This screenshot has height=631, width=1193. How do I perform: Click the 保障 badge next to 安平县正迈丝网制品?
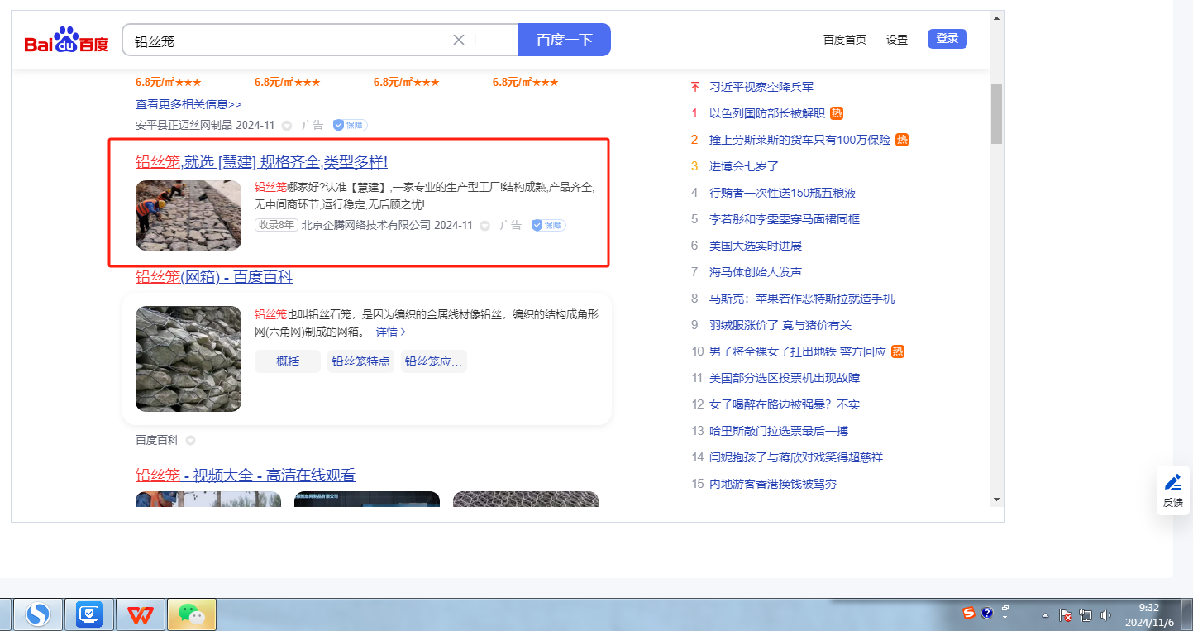click(350, 126)
